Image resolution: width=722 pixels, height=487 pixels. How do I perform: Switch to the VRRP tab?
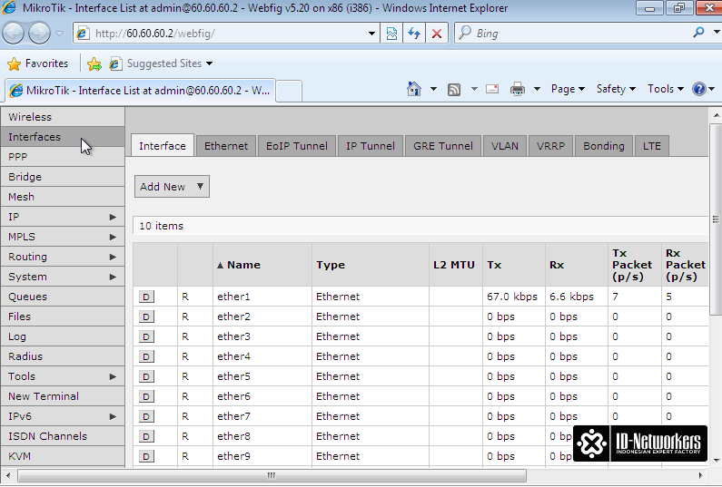(550, 146)
